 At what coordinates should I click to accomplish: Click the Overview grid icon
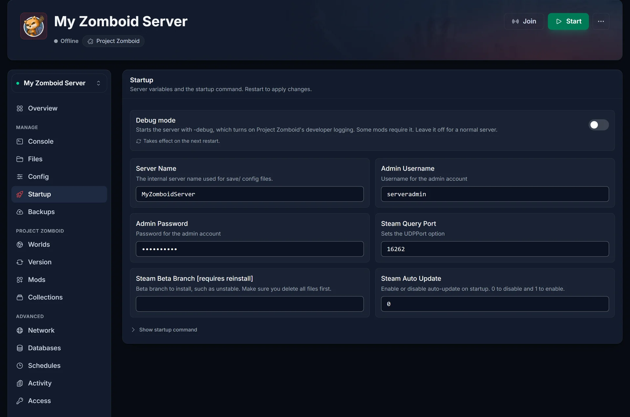click(x=20, y=108)
